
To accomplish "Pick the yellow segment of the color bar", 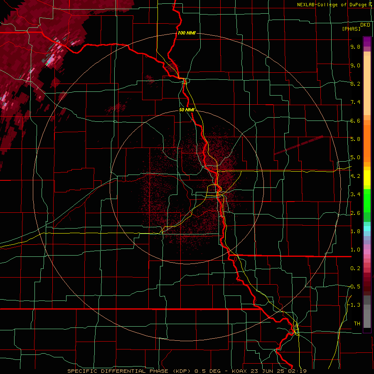I will coord(367,178).
